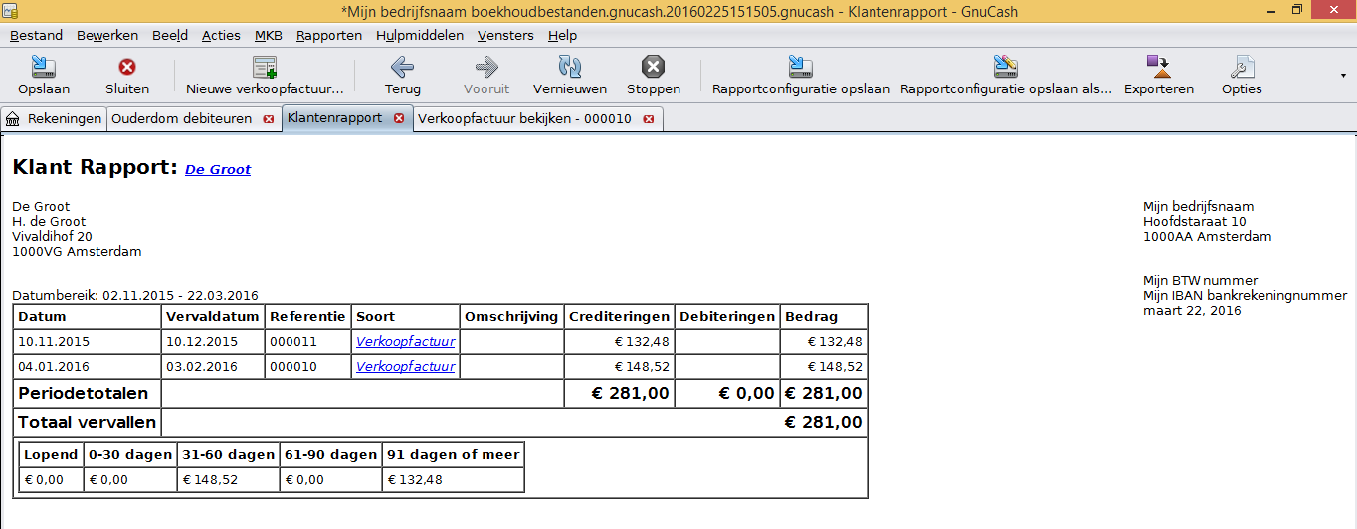Click the Opslaan save icon

(44, 67)
